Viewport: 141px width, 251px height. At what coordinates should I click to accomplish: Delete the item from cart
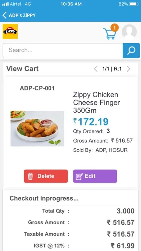click(x=46, y=176)
